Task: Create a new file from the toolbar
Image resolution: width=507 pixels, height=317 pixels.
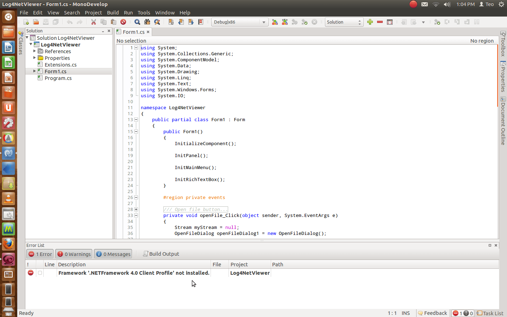Action: [26, 22]
